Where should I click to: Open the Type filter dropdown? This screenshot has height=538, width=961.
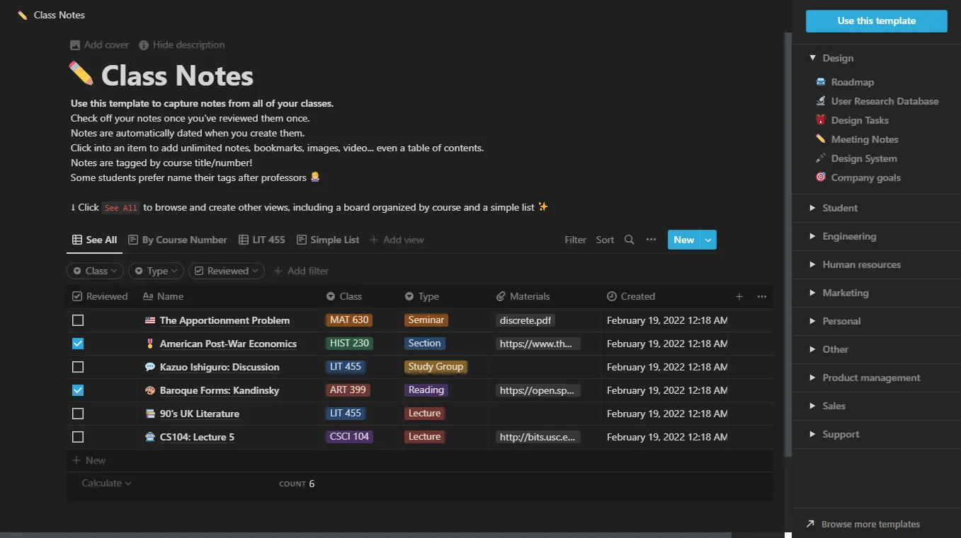tap(156, 271)
